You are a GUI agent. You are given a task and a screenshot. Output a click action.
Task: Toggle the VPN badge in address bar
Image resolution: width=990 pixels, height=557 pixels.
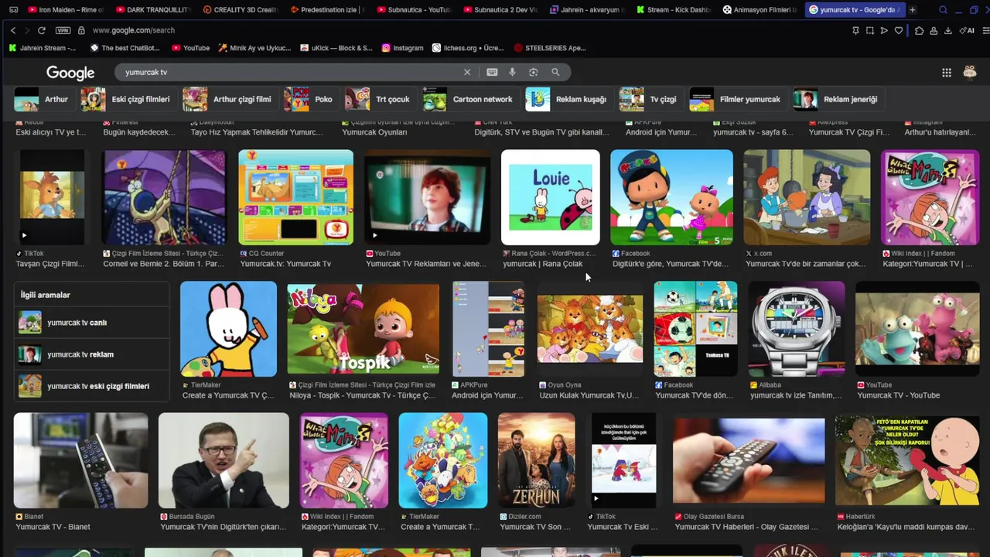click(x=63, y=30)
